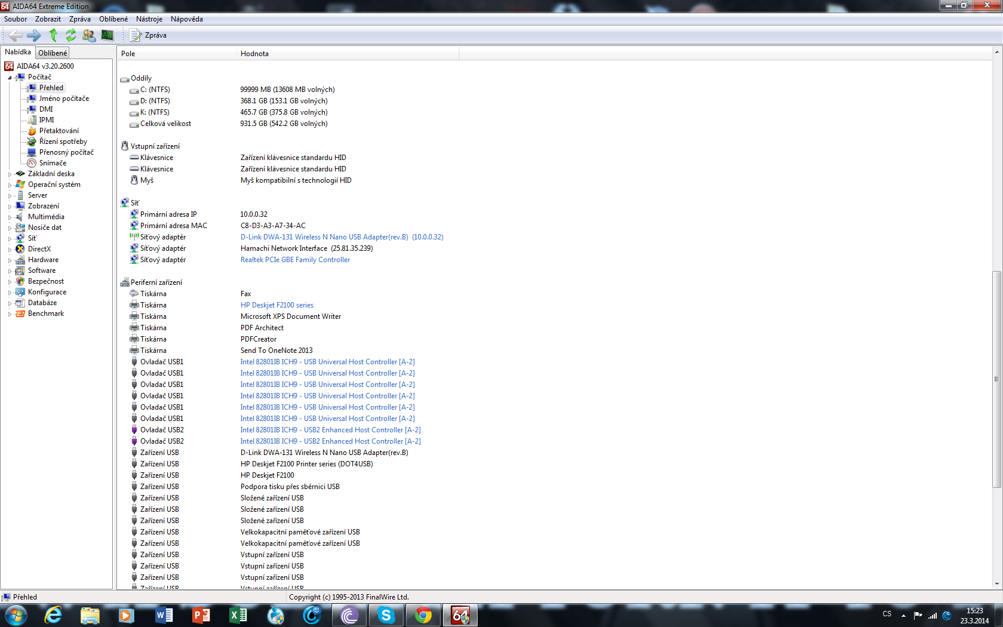Viewport: 1003px width, 627px height.
Task: Select the Přetaktování item with flame icon
Action: pyautogui.click(x=32, y=131)
